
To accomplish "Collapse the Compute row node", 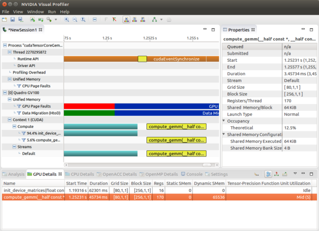I will click(x=14, y=127).
